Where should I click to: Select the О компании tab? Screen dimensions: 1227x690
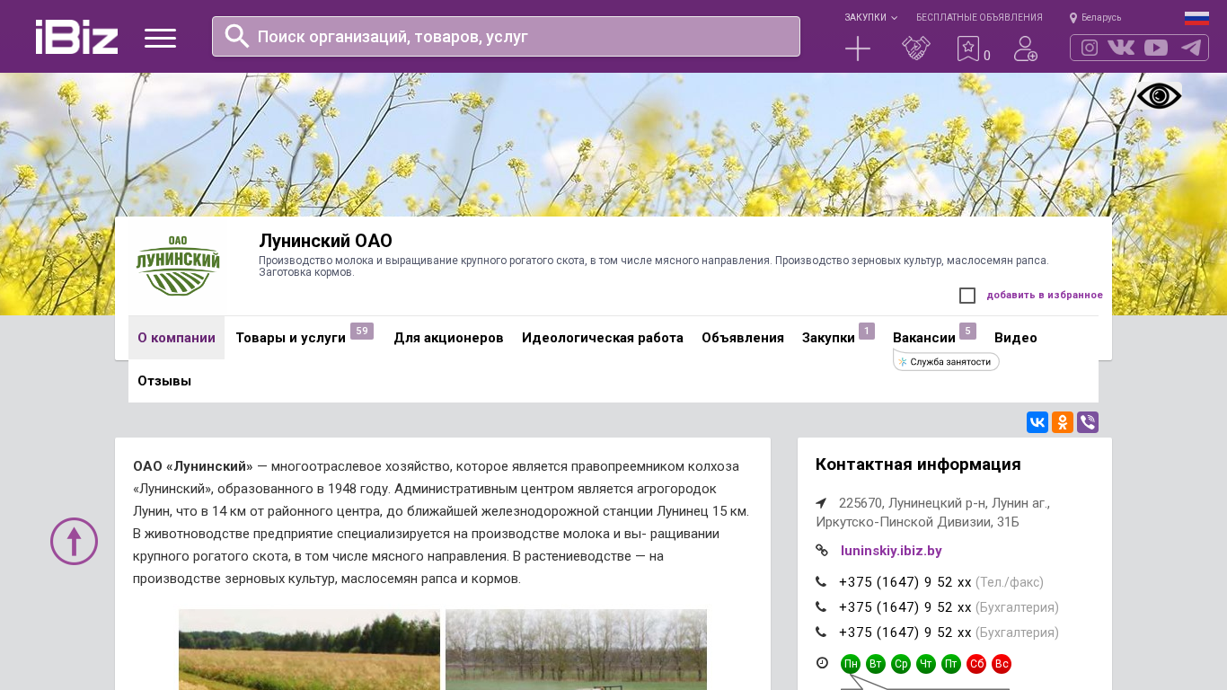point(176,338)
